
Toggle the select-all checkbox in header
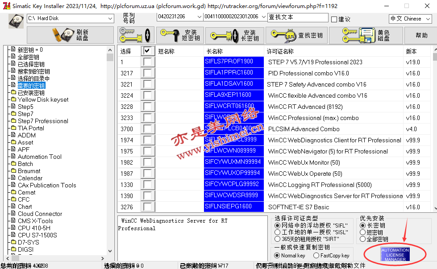[147, 51]
